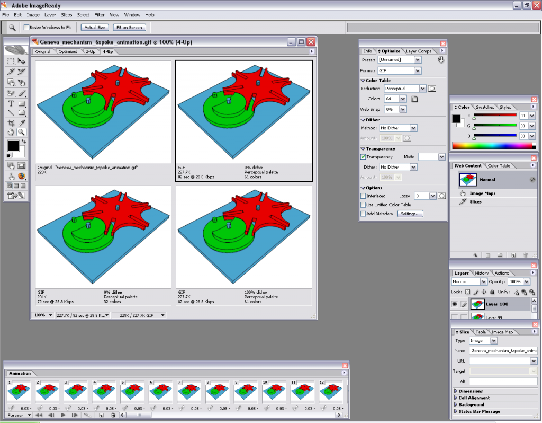Expand the Dimensions section
Image resolution: width=542 pixels, height=423 pixels.
click(x=456, y=391)
